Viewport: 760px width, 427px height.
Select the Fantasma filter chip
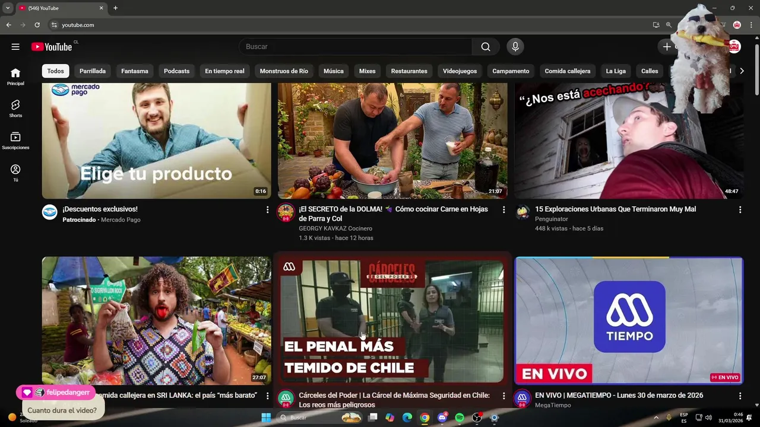135,71
